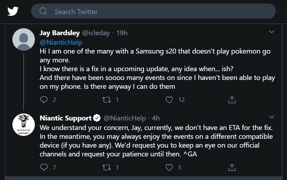This screenshot has width=287, height=180.
Task: Open more options on Jay Bardsley's tweet
Action: (271, 32)
